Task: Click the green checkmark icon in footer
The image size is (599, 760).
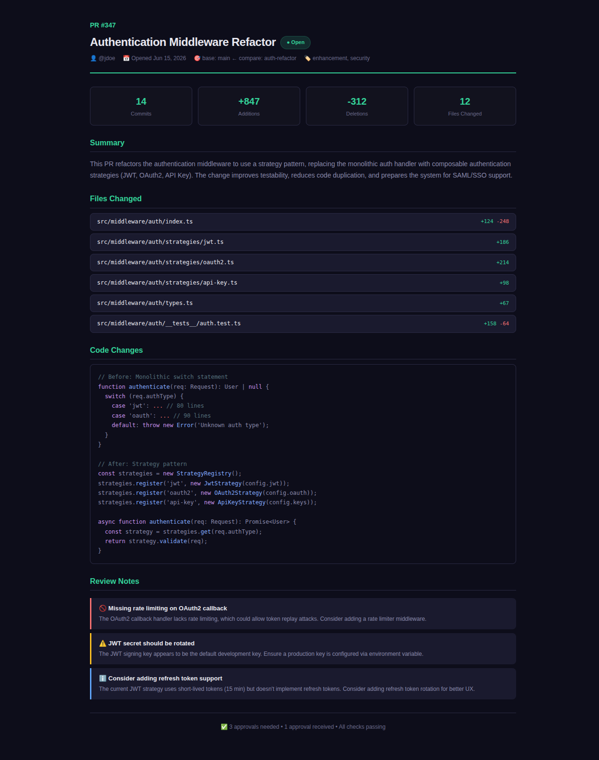Action: pos(224,727)
